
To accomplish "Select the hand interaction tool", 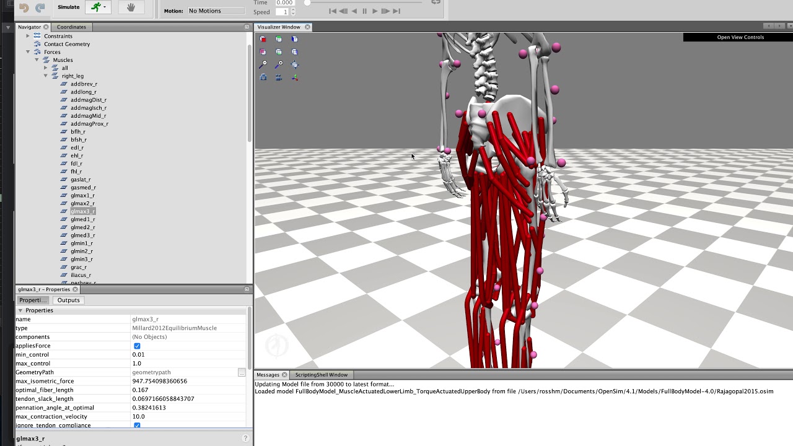I will tap(131, 7).
